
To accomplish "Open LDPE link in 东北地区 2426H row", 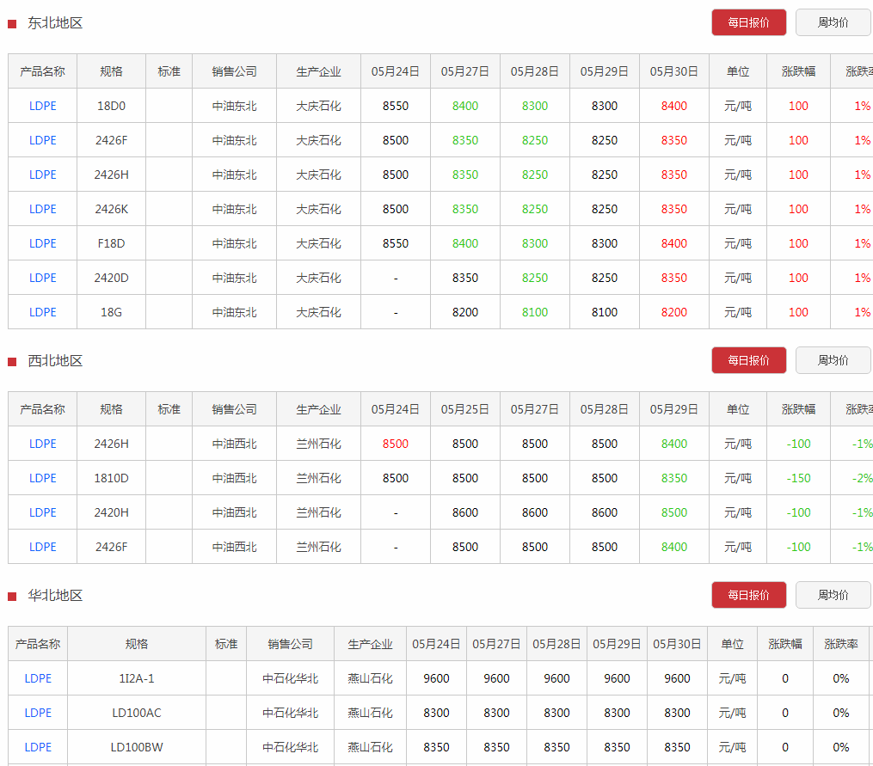I will (x=43, y=175).
